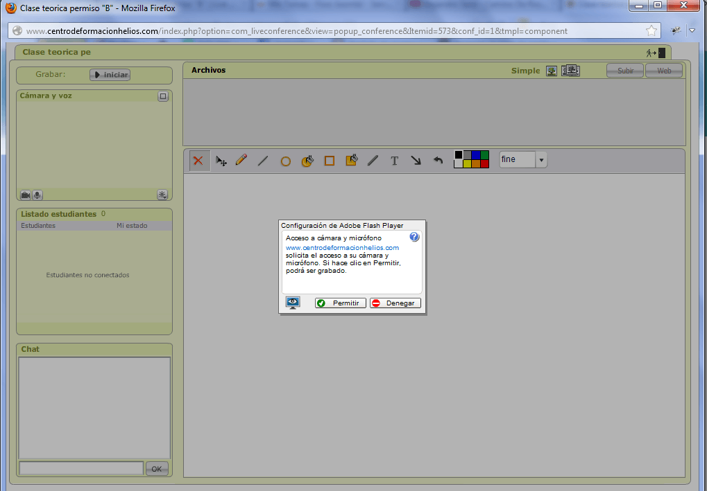Select the arrow drawing tool

click(416, 160)
